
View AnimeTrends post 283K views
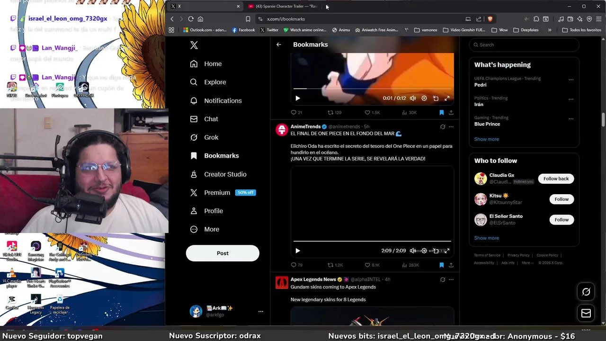pos(410,265)
